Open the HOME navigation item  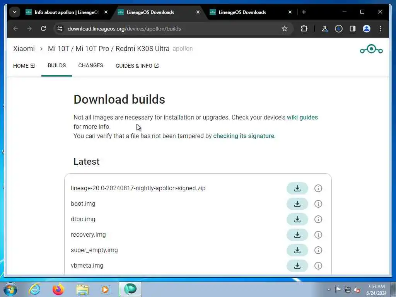(24, 66)
